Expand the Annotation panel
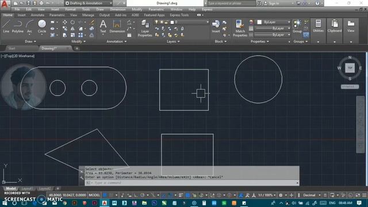The width and height of the screenshot is (368, 207). coord(116,41)
